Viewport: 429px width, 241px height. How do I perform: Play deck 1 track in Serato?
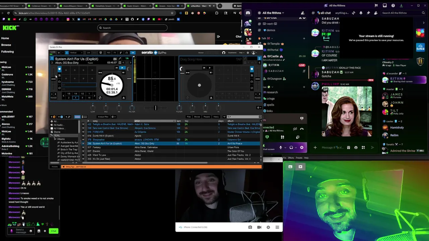pos(122,68)
